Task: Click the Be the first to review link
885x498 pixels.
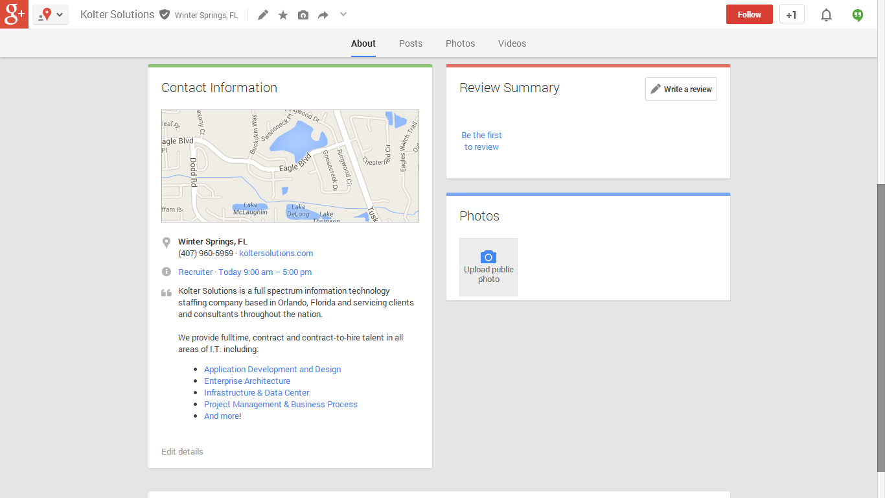Action: [481, 141]
